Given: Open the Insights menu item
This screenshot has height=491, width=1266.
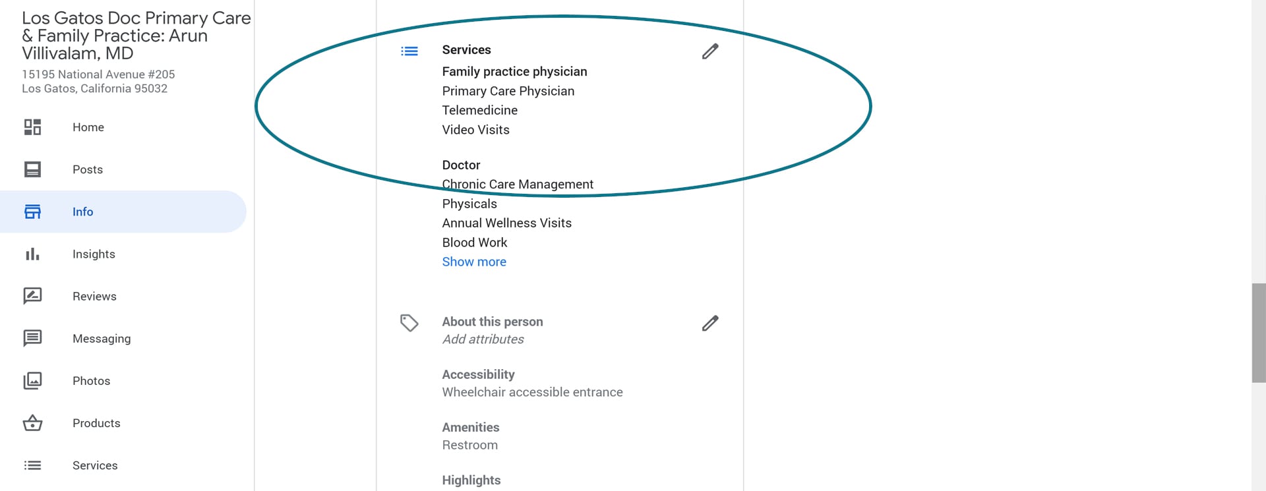Looking at the screenshot, I should click(x=94, y=254).
